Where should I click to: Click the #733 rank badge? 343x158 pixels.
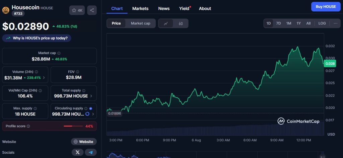[x=18, y=14]
